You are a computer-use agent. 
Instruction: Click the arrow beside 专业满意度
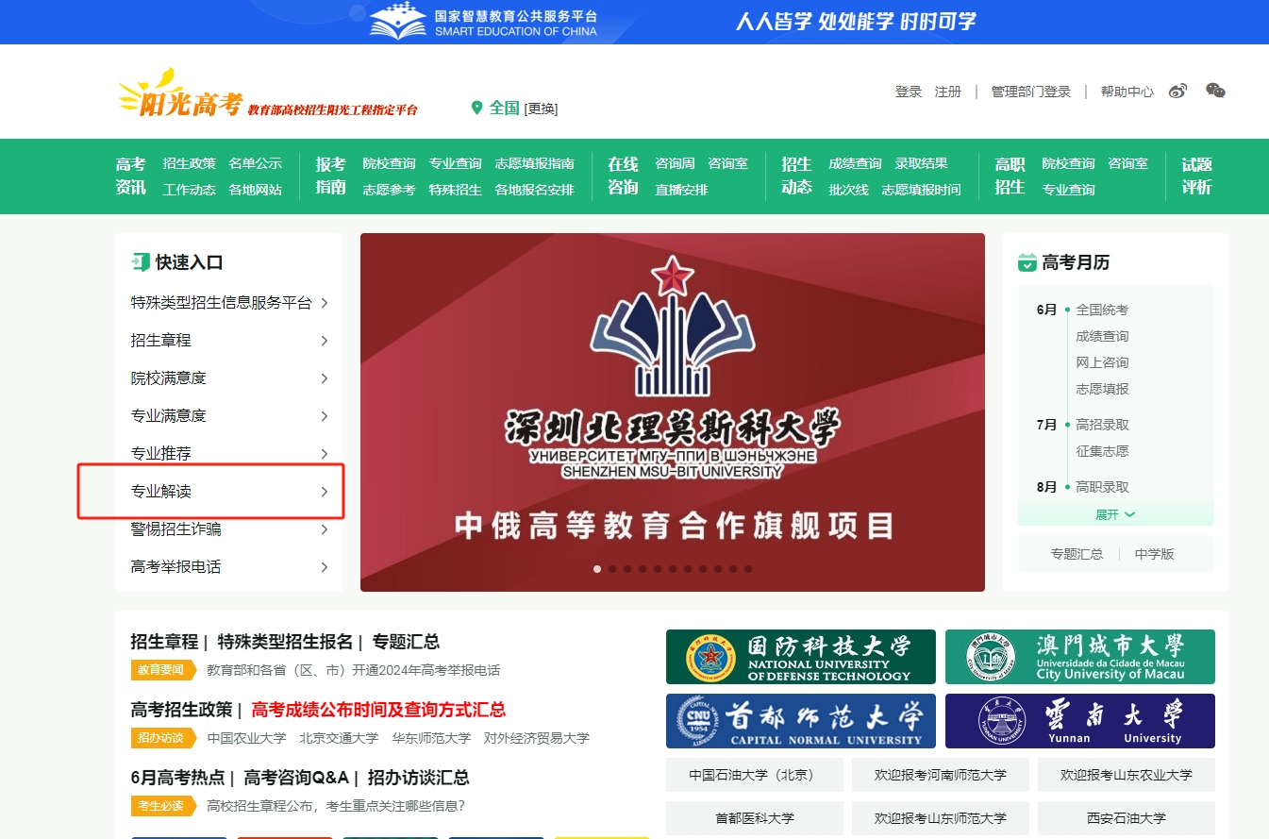pyautogui.click(x=325, y=416)
